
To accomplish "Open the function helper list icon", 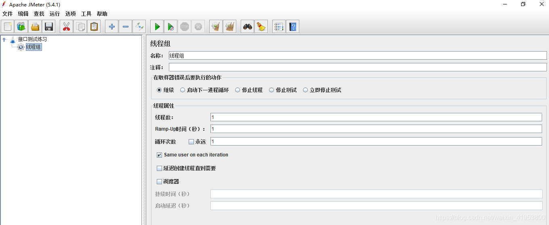I will coord(279,27).
